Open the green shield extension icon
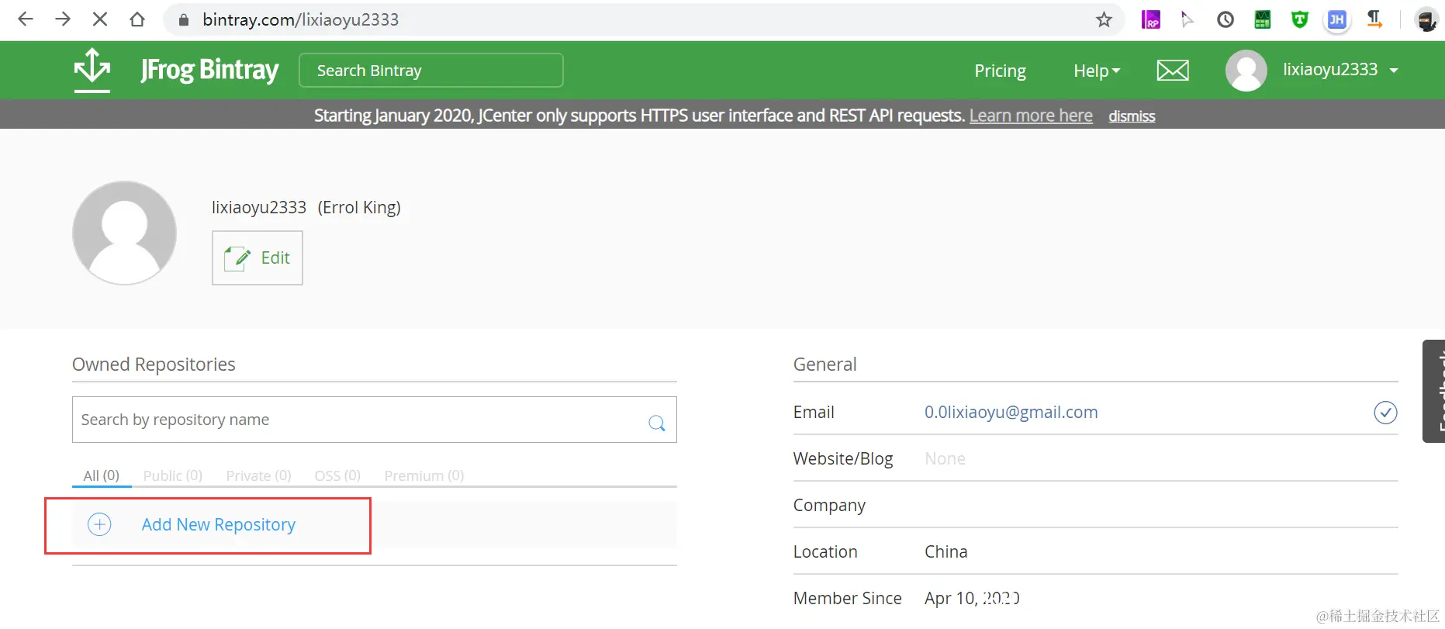The height and width of the screenshot is (629, 1445). pyautogui.click(x=1300, y=19)
